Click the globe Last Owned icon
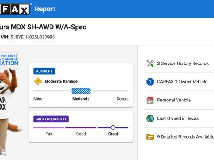Image resolution: width=214 pixels, height=160 pixels. pyautogui.click(x=150, y=118)
